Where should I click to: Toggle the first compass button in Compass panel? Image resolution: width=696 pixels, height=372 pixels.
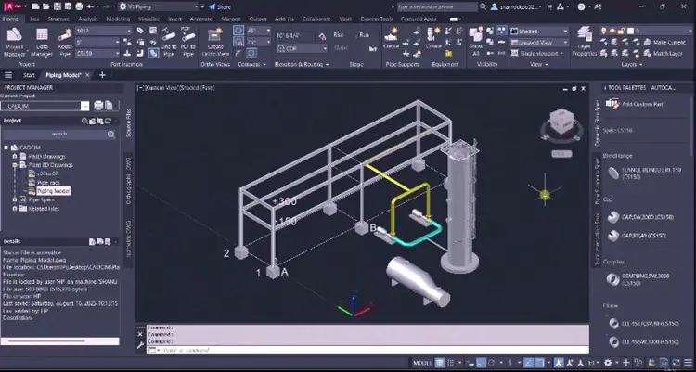point(238,31)
